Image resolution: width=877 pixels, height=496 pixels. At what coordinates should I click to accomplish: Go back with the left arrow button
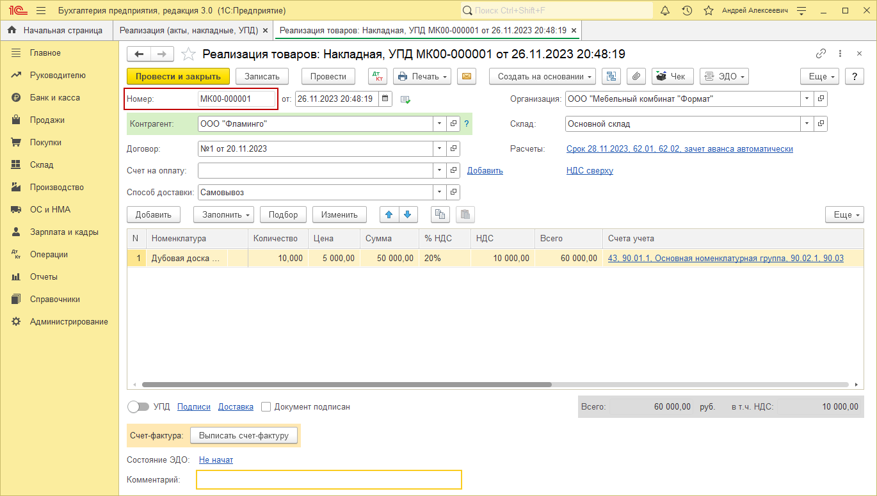(139, 54)
